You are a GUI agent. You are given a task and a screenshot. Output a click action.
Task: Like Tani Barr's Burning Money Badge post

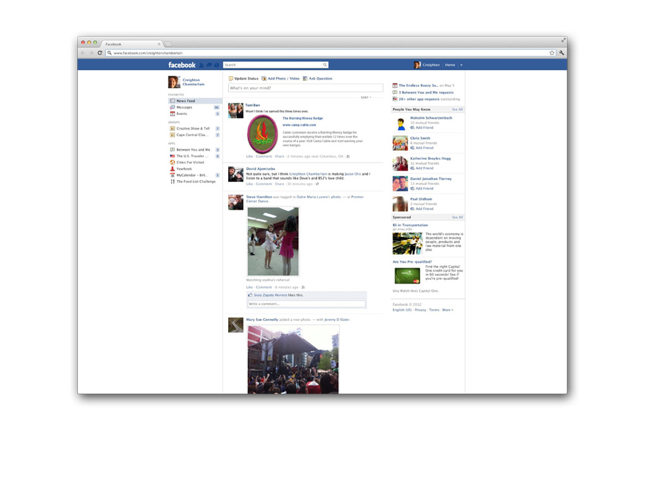coord(249,156)
